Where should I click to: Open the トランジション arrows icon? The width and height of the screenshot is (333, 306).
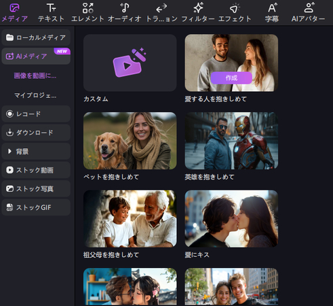[161, 8]
